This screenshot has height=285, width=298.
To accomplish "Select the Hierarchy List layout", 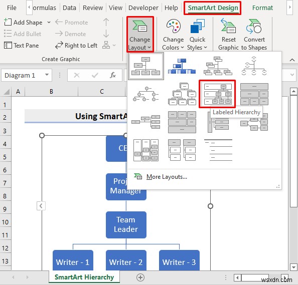I will pyautogui.click(x=182, y=150).
